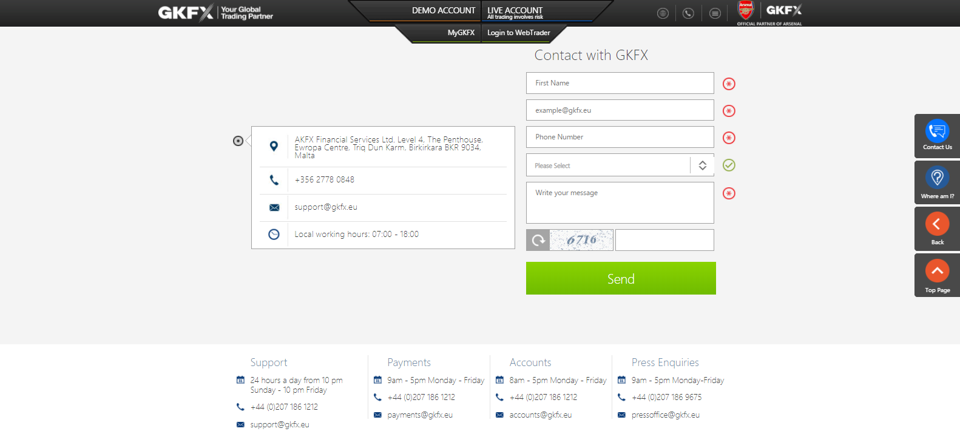Focus the First Name field
This screenshot has width=960, height=437.
620,83
